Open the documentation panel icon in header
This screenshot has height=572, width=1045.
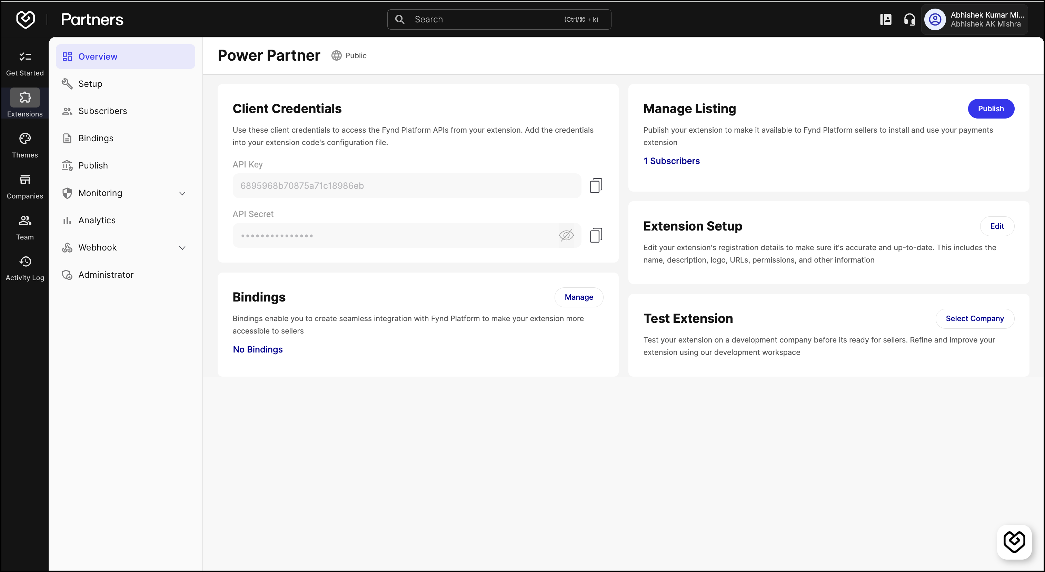click(886, 19)
